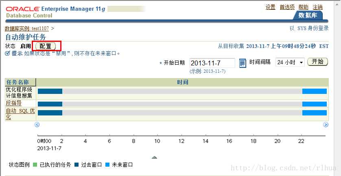Open the calendar date picker icon
Screen dimensions: 341x176
[x=243, y=63]
